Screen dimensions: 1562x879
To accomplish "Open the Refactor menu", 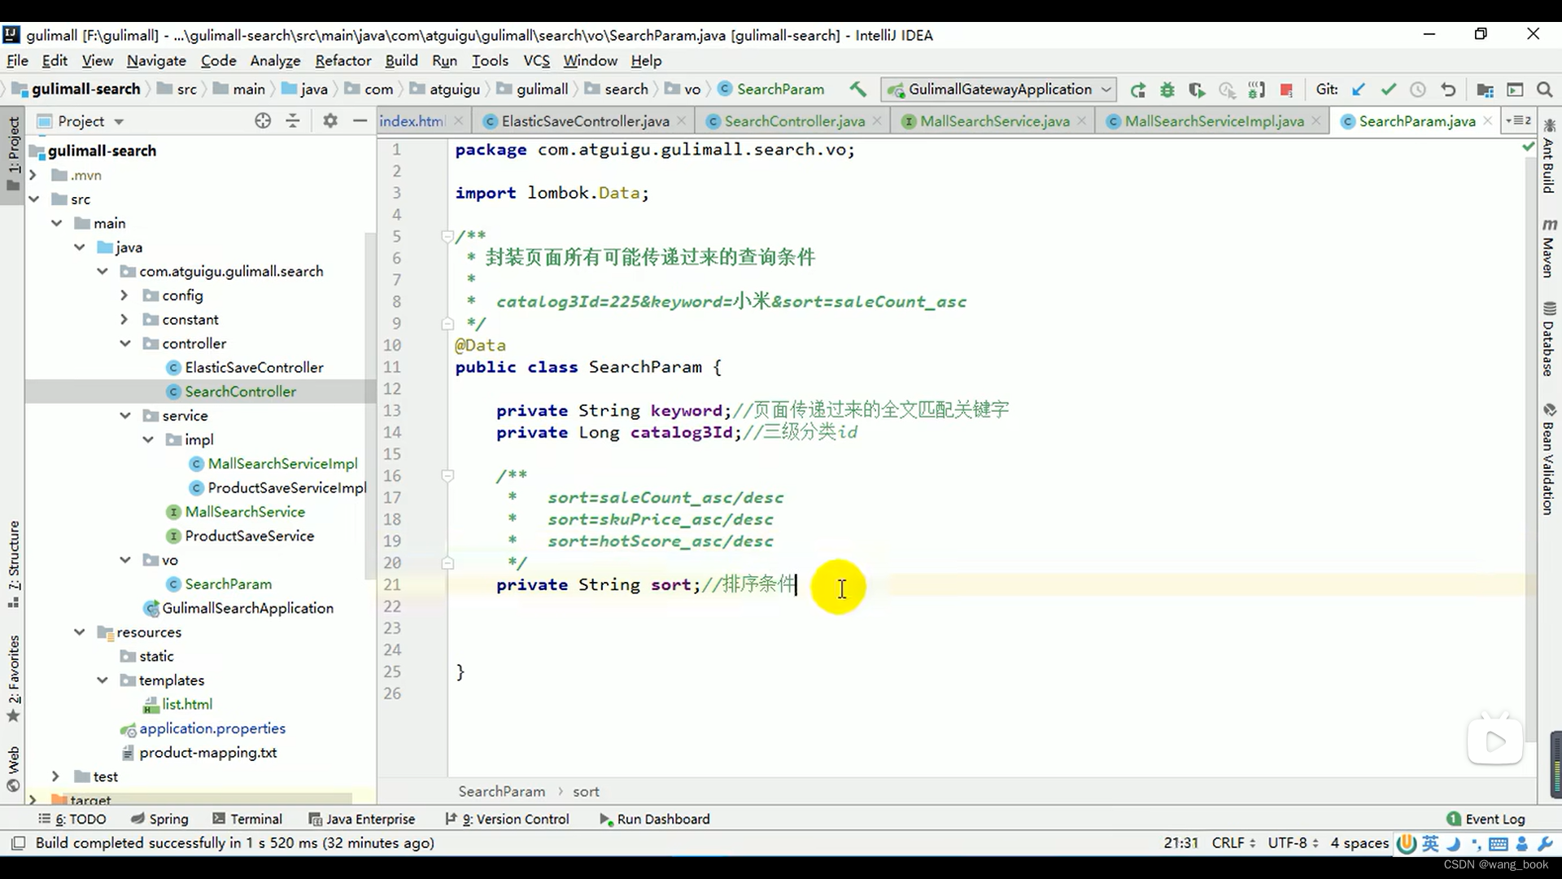I will (x=343, y=60).
